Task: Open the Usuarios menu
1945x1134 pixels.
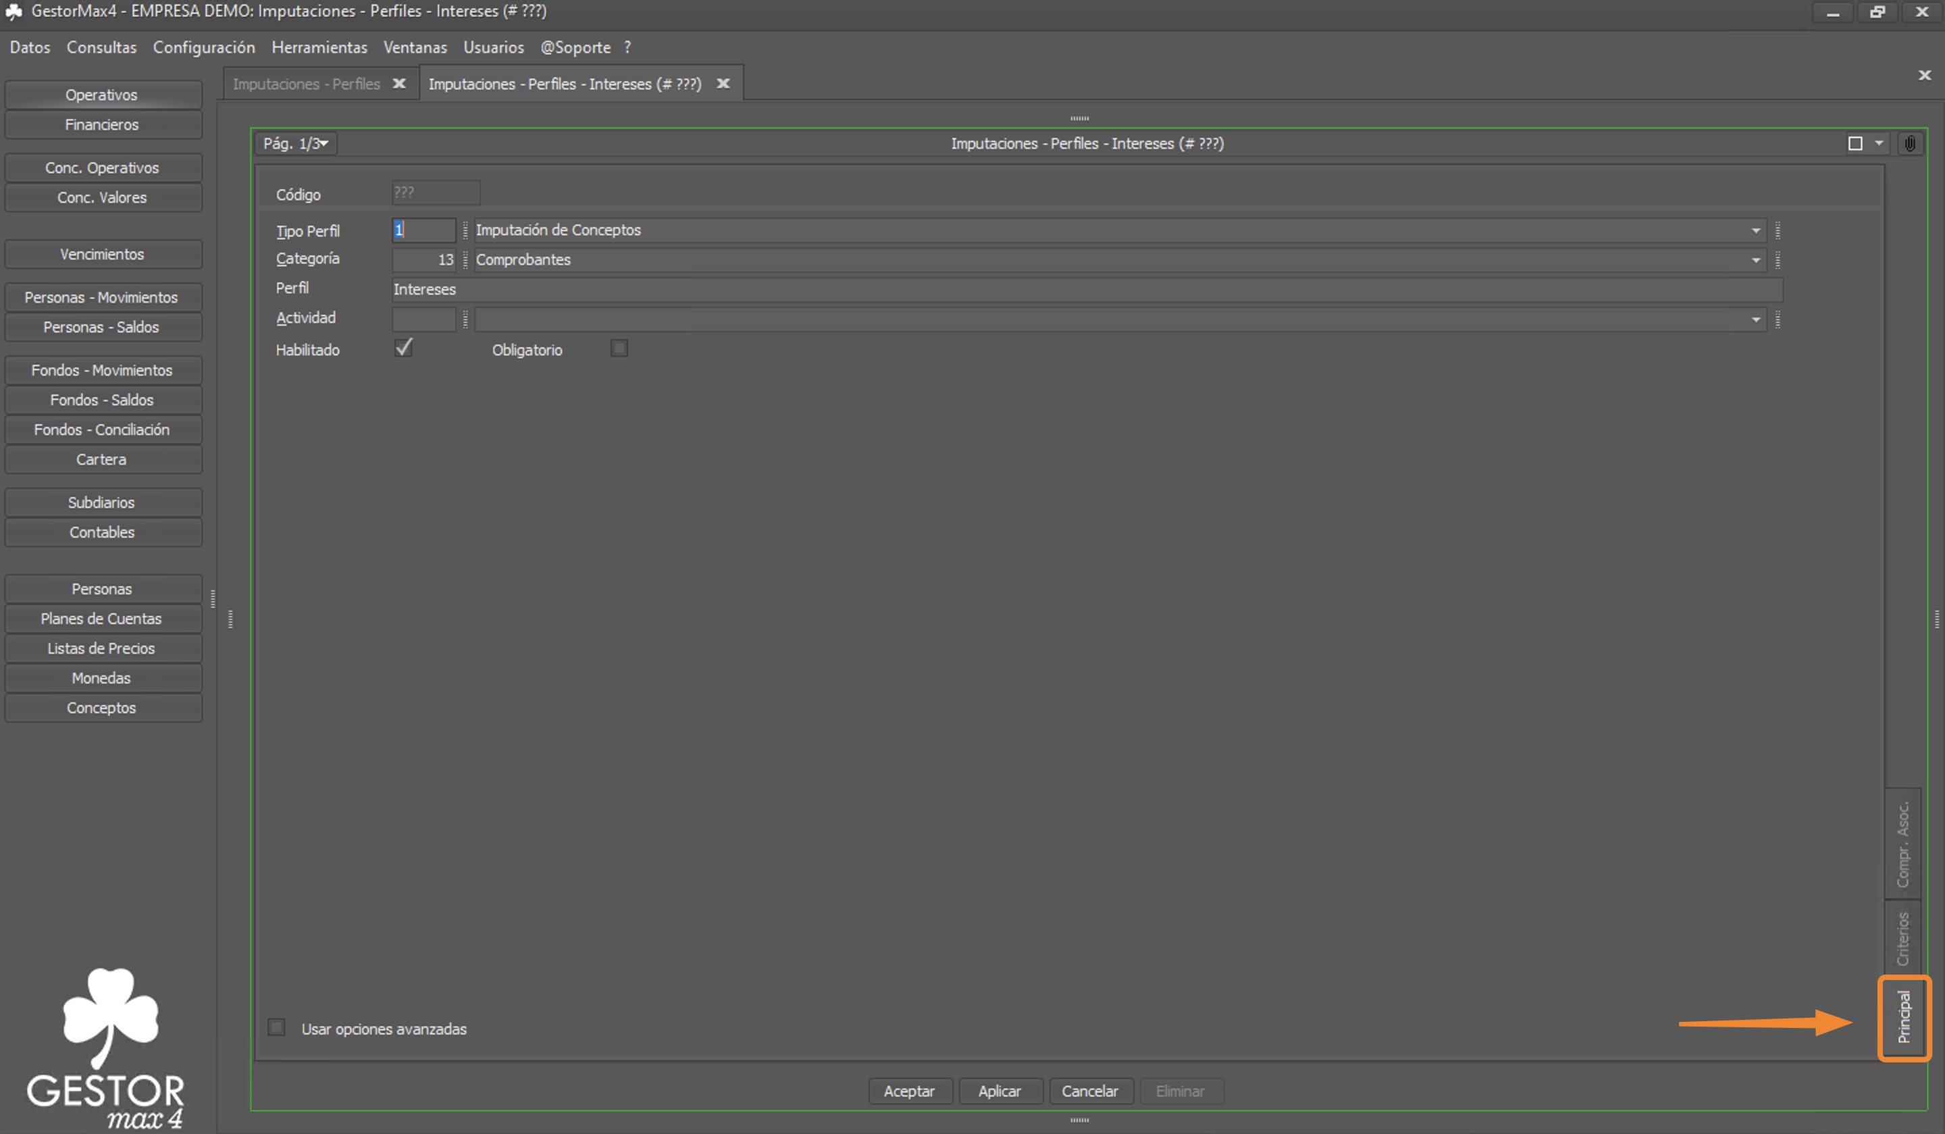Action: 493,47
